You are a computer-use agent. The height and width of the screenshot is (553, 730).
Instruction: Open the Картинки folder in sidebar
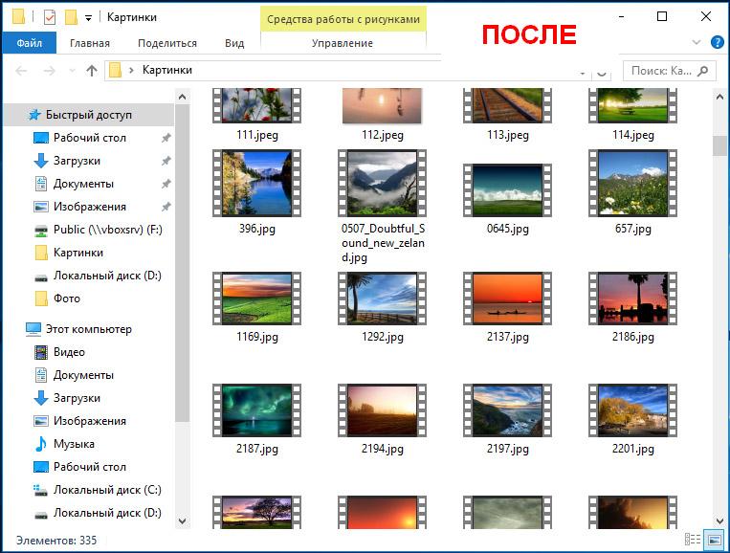coord(78,253)
